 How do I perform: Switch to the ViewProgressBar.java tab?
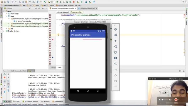88,9
